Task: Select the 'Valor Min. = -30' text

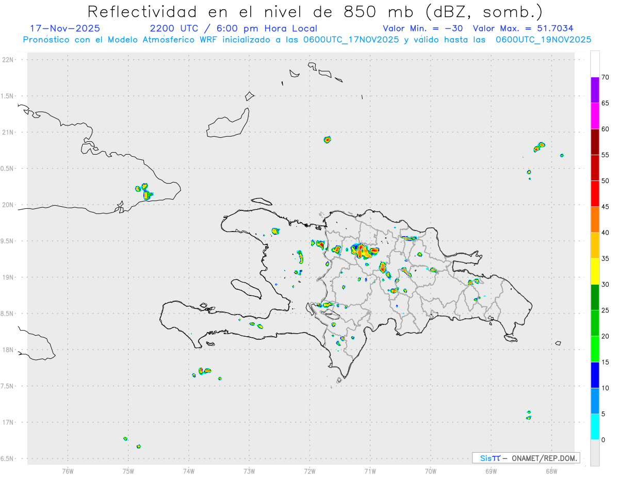Action: point(422,28)
